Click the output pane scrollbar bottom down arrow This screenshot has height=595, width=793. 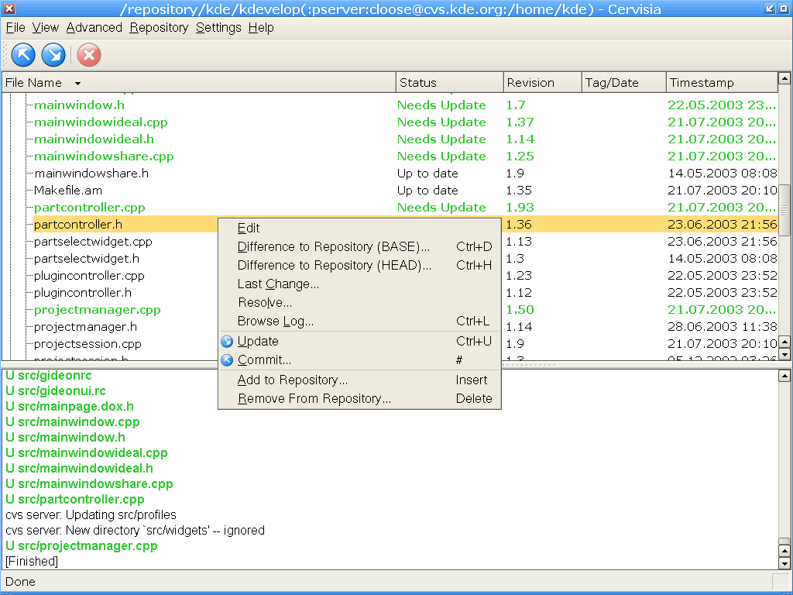click(x=784, y=563)
